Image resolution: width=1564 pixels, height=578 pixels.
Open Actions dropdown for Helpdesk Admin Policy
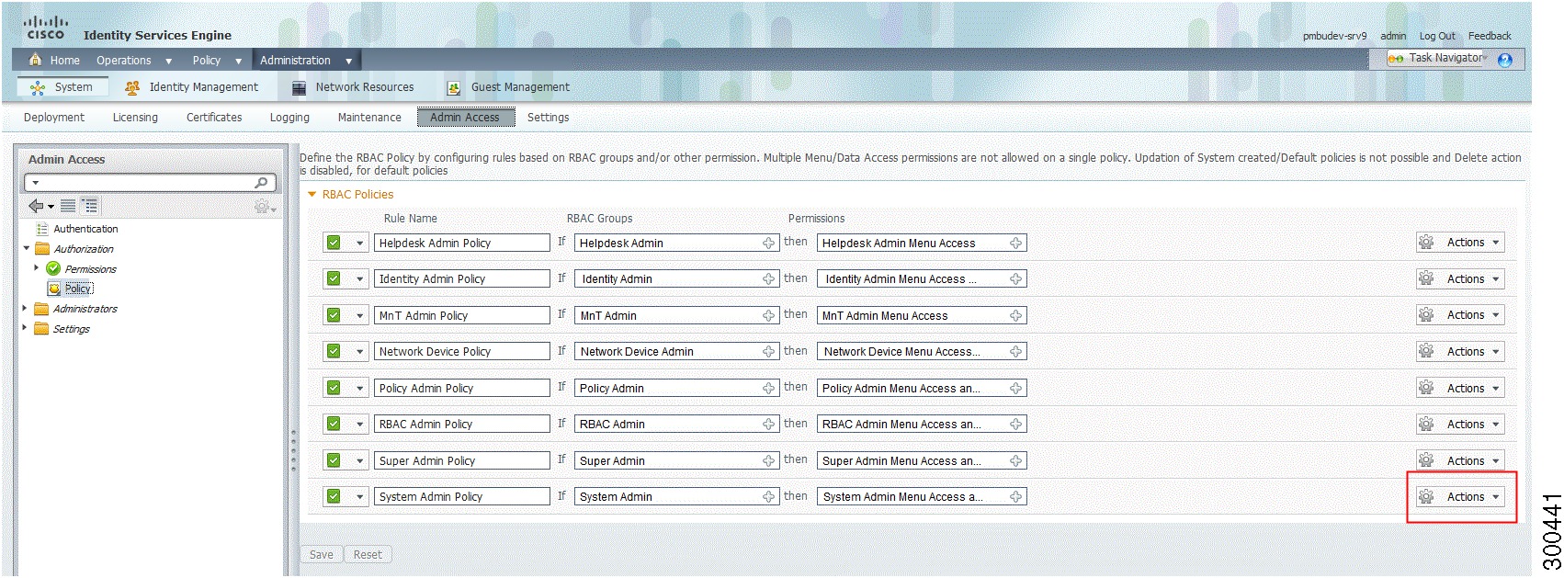1460,243
